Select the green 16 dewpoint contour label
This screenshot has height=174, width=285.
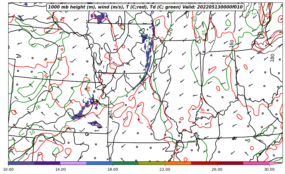click(x=38, y=107)
